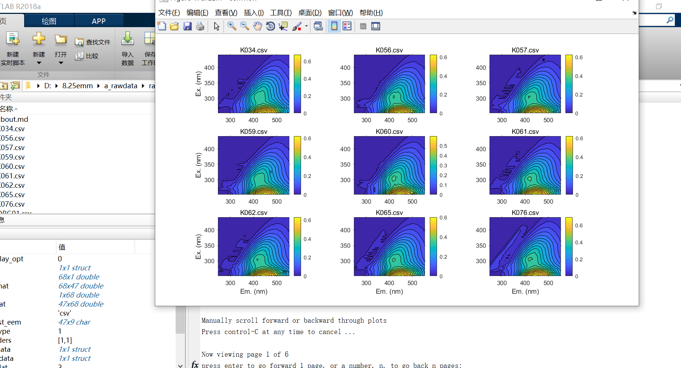Expand path arrow after 8.25emm

coord(98,86)
